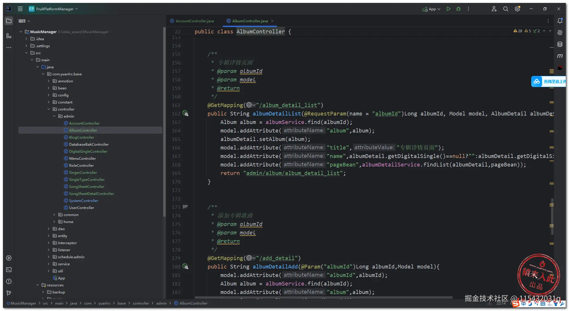The width and height of the screenshot is (569, 311).
Task: Click the 28 warnings inspection indicator
Action: (518, 31)
